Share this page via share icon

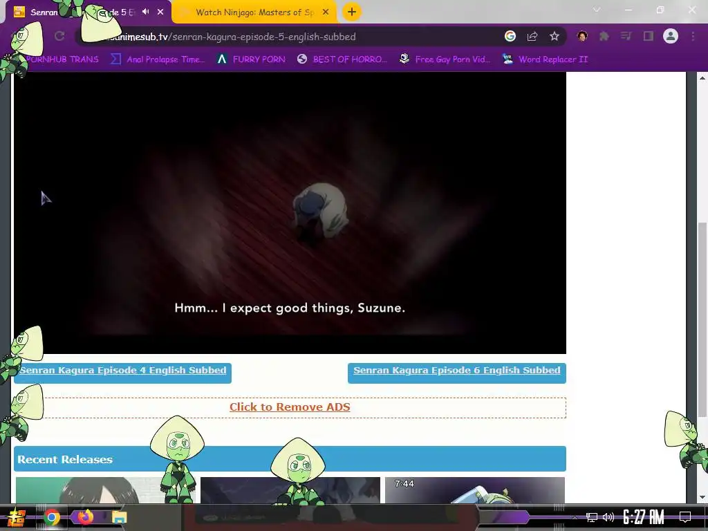point(532,36)
